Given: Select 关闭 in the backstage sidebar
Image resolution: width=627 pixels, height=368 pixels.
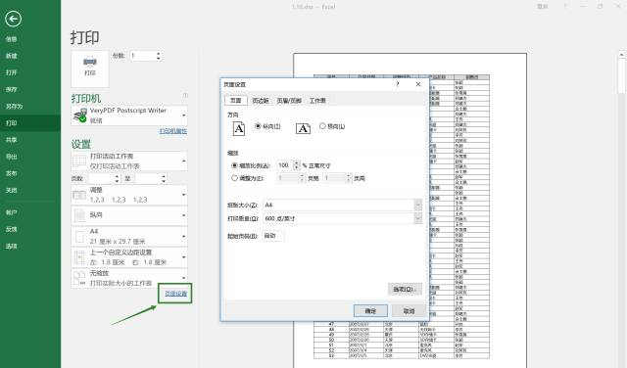Looking at the screenshot, I should (x=30, y=190).
